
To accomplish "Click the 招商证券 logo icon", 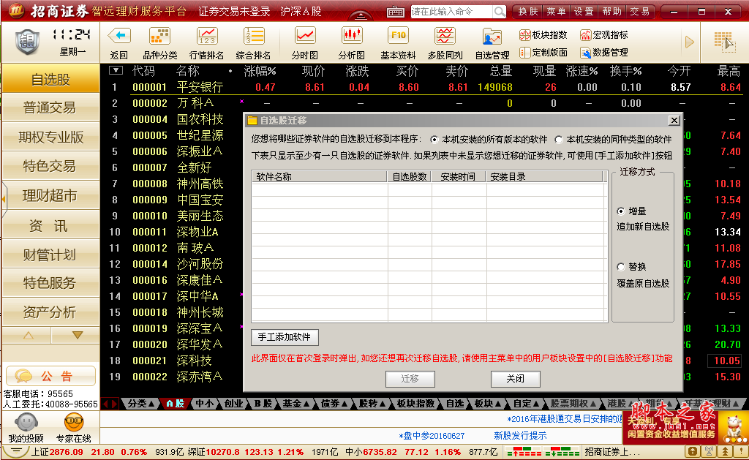I will 16,10.
